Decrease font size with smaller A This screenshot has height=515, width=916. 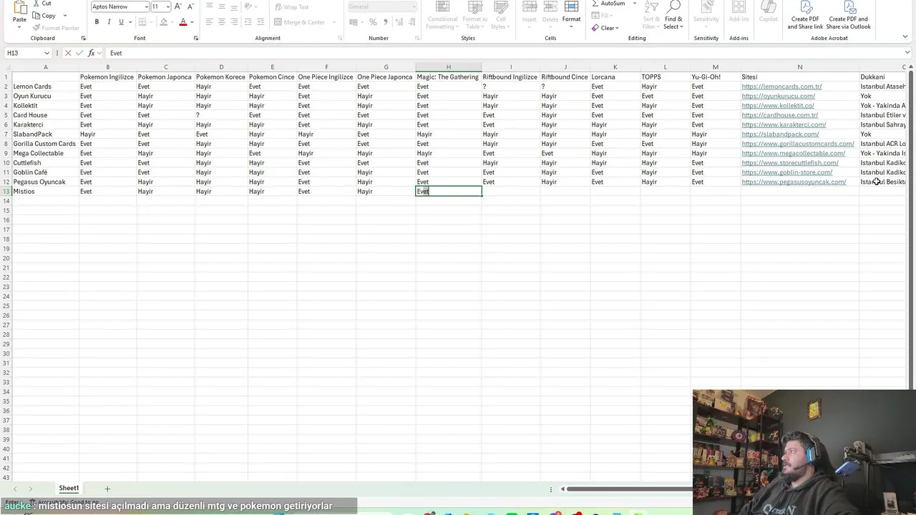189,6
